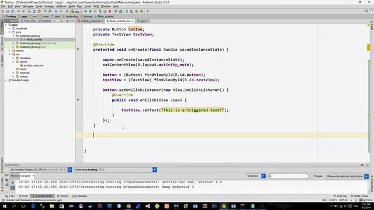Screen dimensions: 374x210
Task: Click the Main_activity breadcrumb
Action: tap(104, 16)
